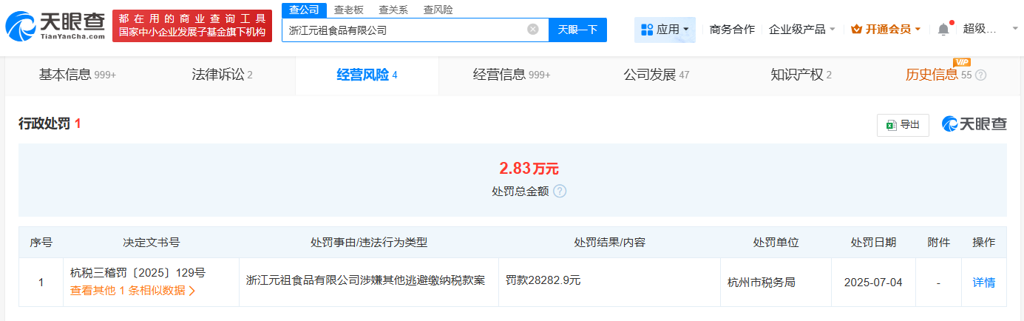Click the 行政处罚 section heading
The image size is (1024, 321).
pos(44,124)
